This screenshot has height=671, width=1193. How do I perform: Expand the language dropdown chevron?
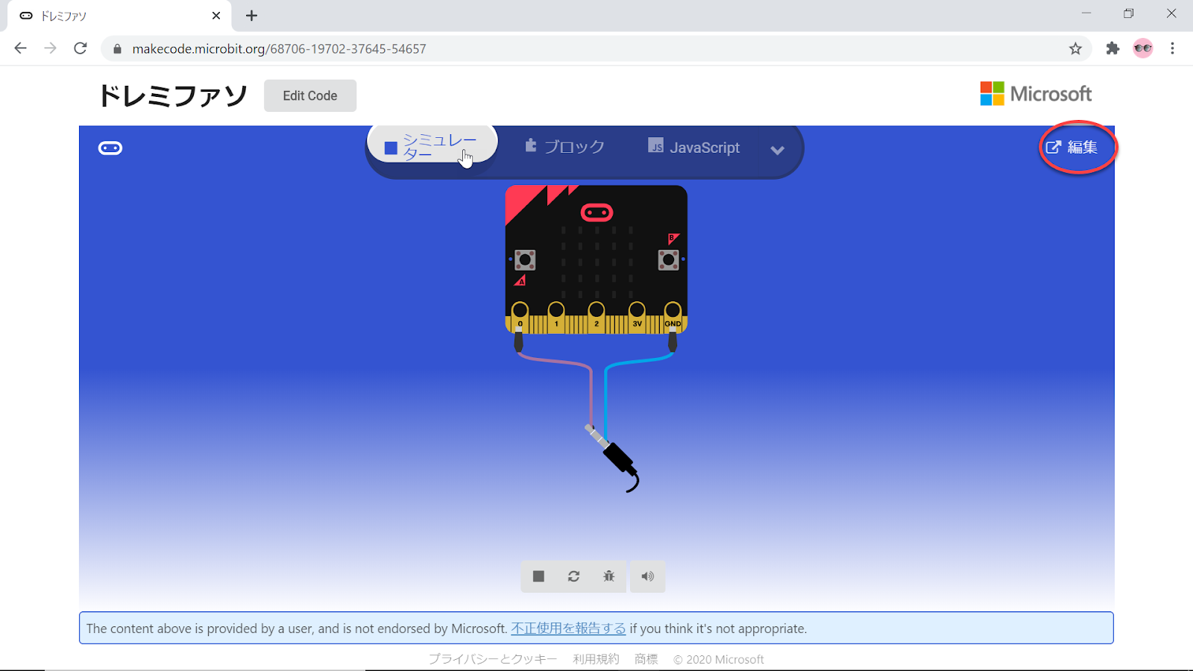pos(777,150)
